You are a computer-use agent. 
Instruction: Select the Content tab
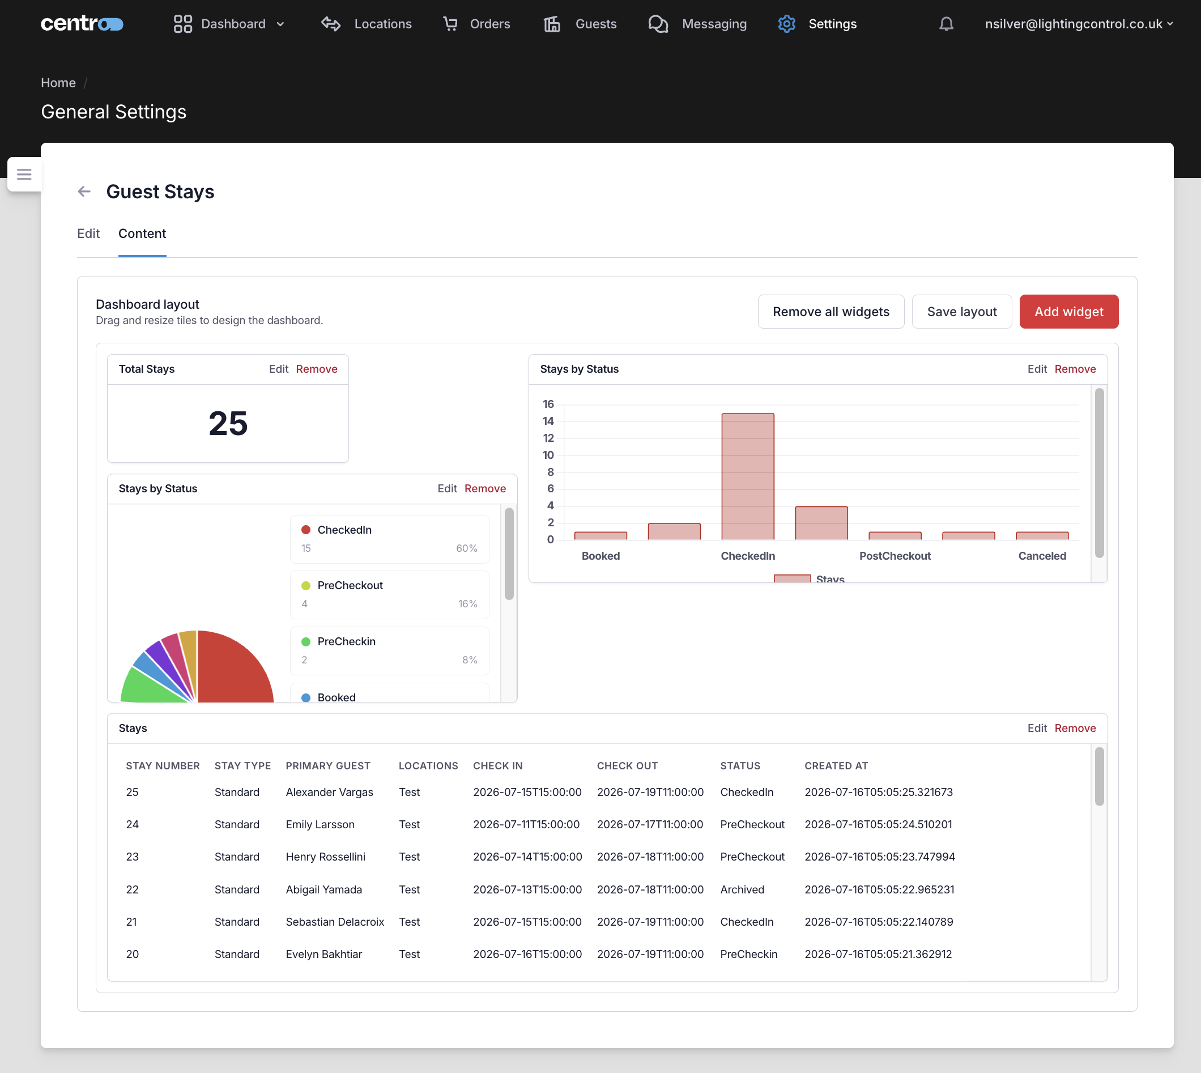pyautogui.click(x=142, y=233)
